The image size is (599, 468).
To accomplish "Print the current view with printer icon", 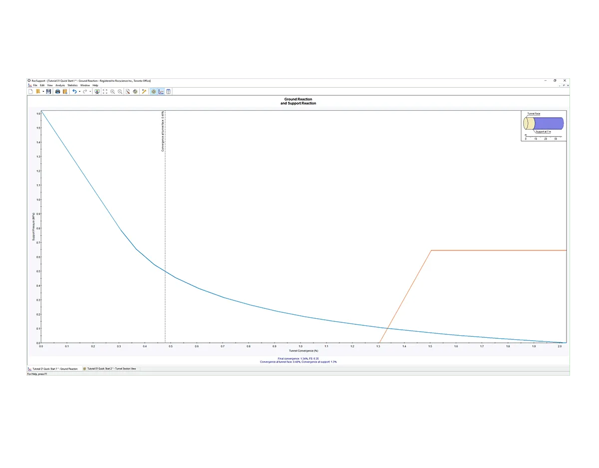I will [57, 92].
